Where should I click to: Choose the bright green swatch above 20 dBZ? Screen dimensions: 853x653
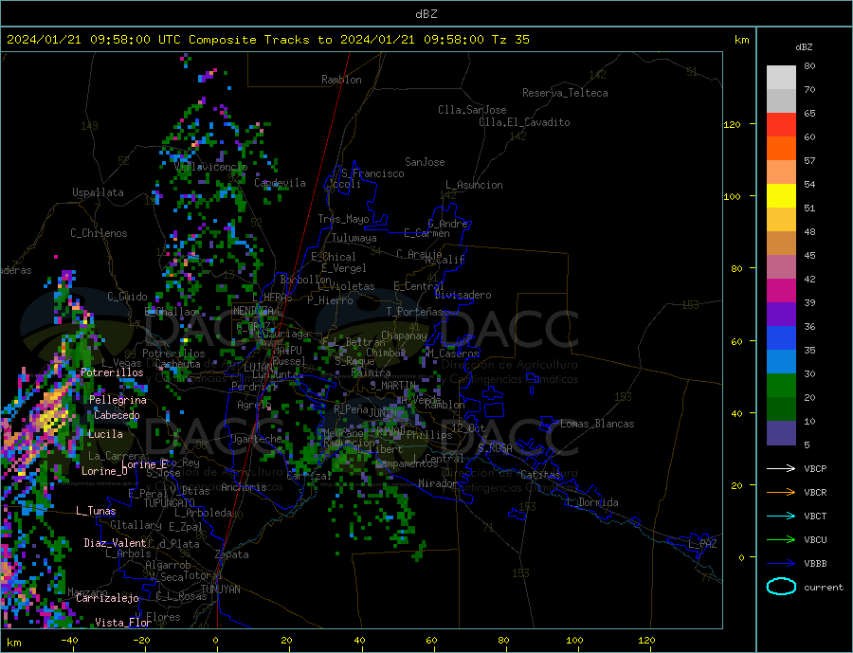781,386
